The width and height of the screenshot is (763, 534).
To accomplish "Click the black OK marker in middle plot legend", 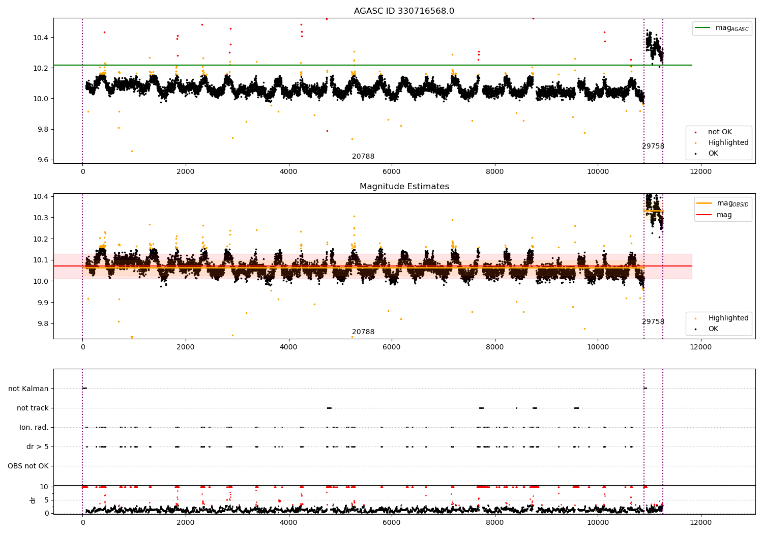I will (x=695, y=329).
